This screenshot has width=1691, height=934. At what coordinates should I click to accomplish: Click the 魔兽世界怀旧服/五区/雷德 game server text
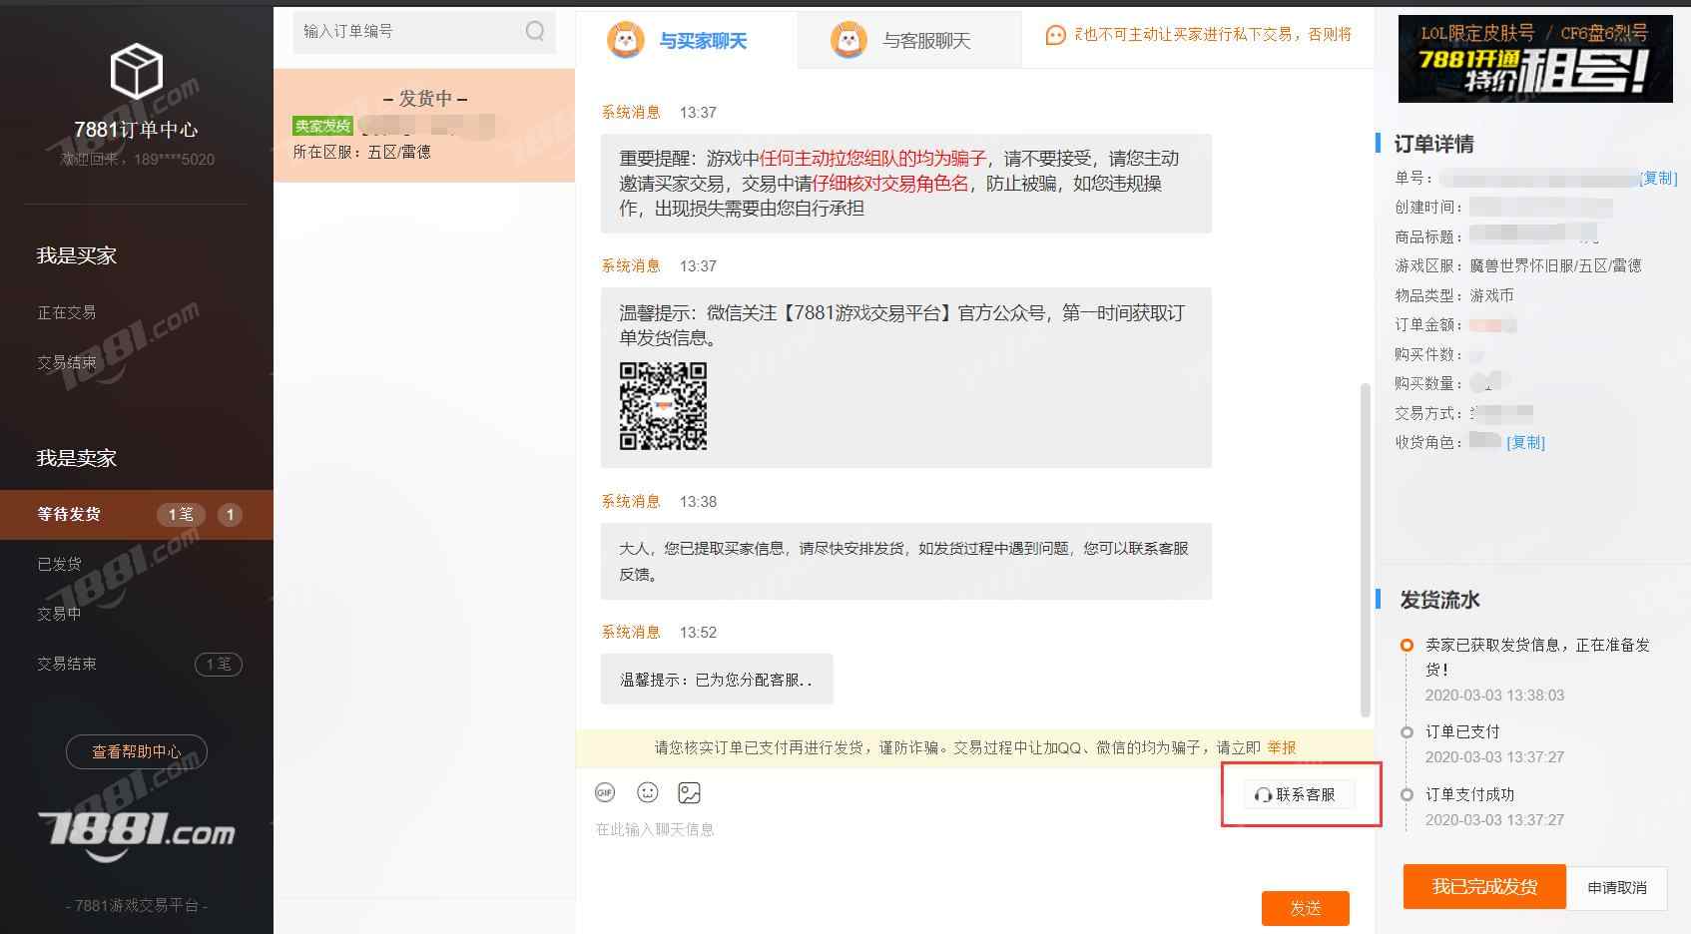1555,265
